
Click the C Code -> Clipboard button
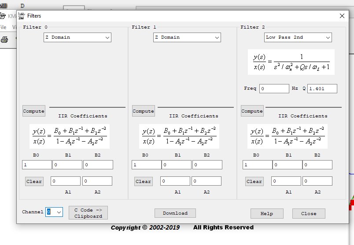[88, 213]
